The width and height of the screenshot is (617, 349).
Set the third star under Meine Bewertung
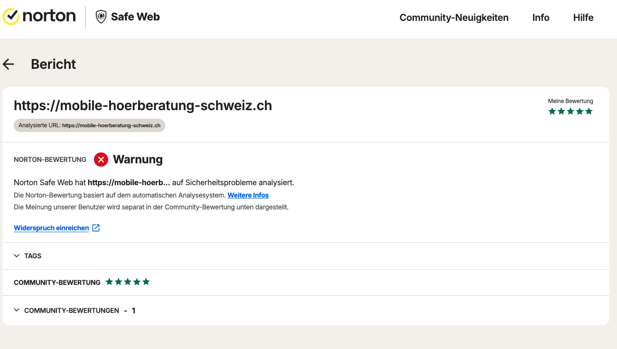[570, 111]
